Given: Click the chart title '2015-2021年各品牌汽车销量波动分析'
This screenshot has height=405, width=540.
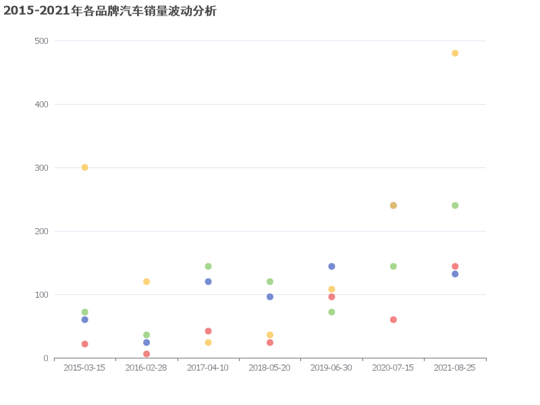Looking at the screenshot, I should tap(110, 11).
